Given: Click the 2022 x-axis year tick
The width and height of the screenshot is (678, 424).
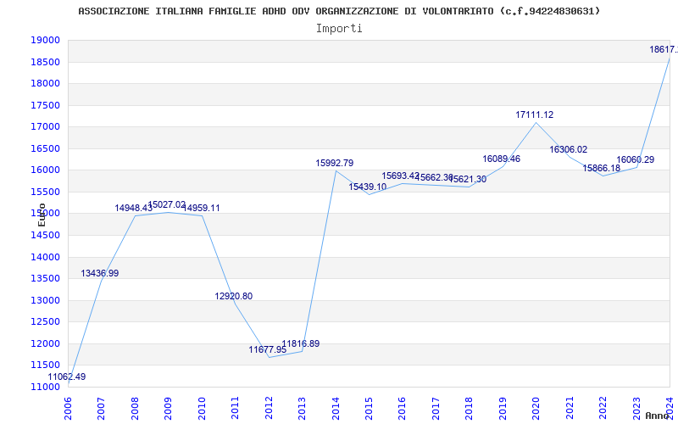Looking at the screenshot, I should [603, 408].
